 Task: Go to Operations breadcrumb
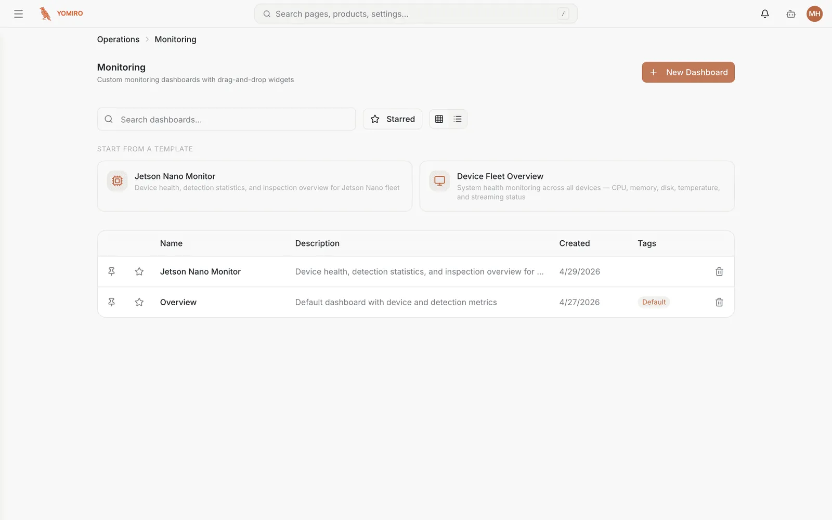118,40
